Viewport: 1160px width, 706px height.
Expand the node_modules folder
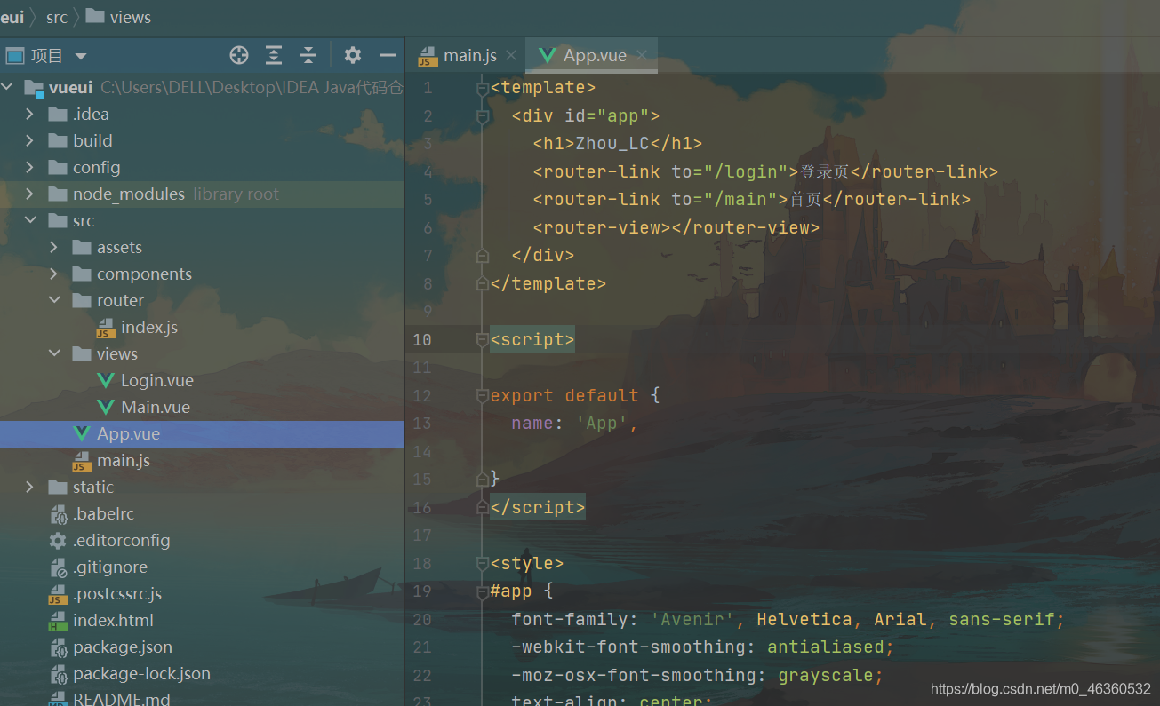[x=30, y=194]
